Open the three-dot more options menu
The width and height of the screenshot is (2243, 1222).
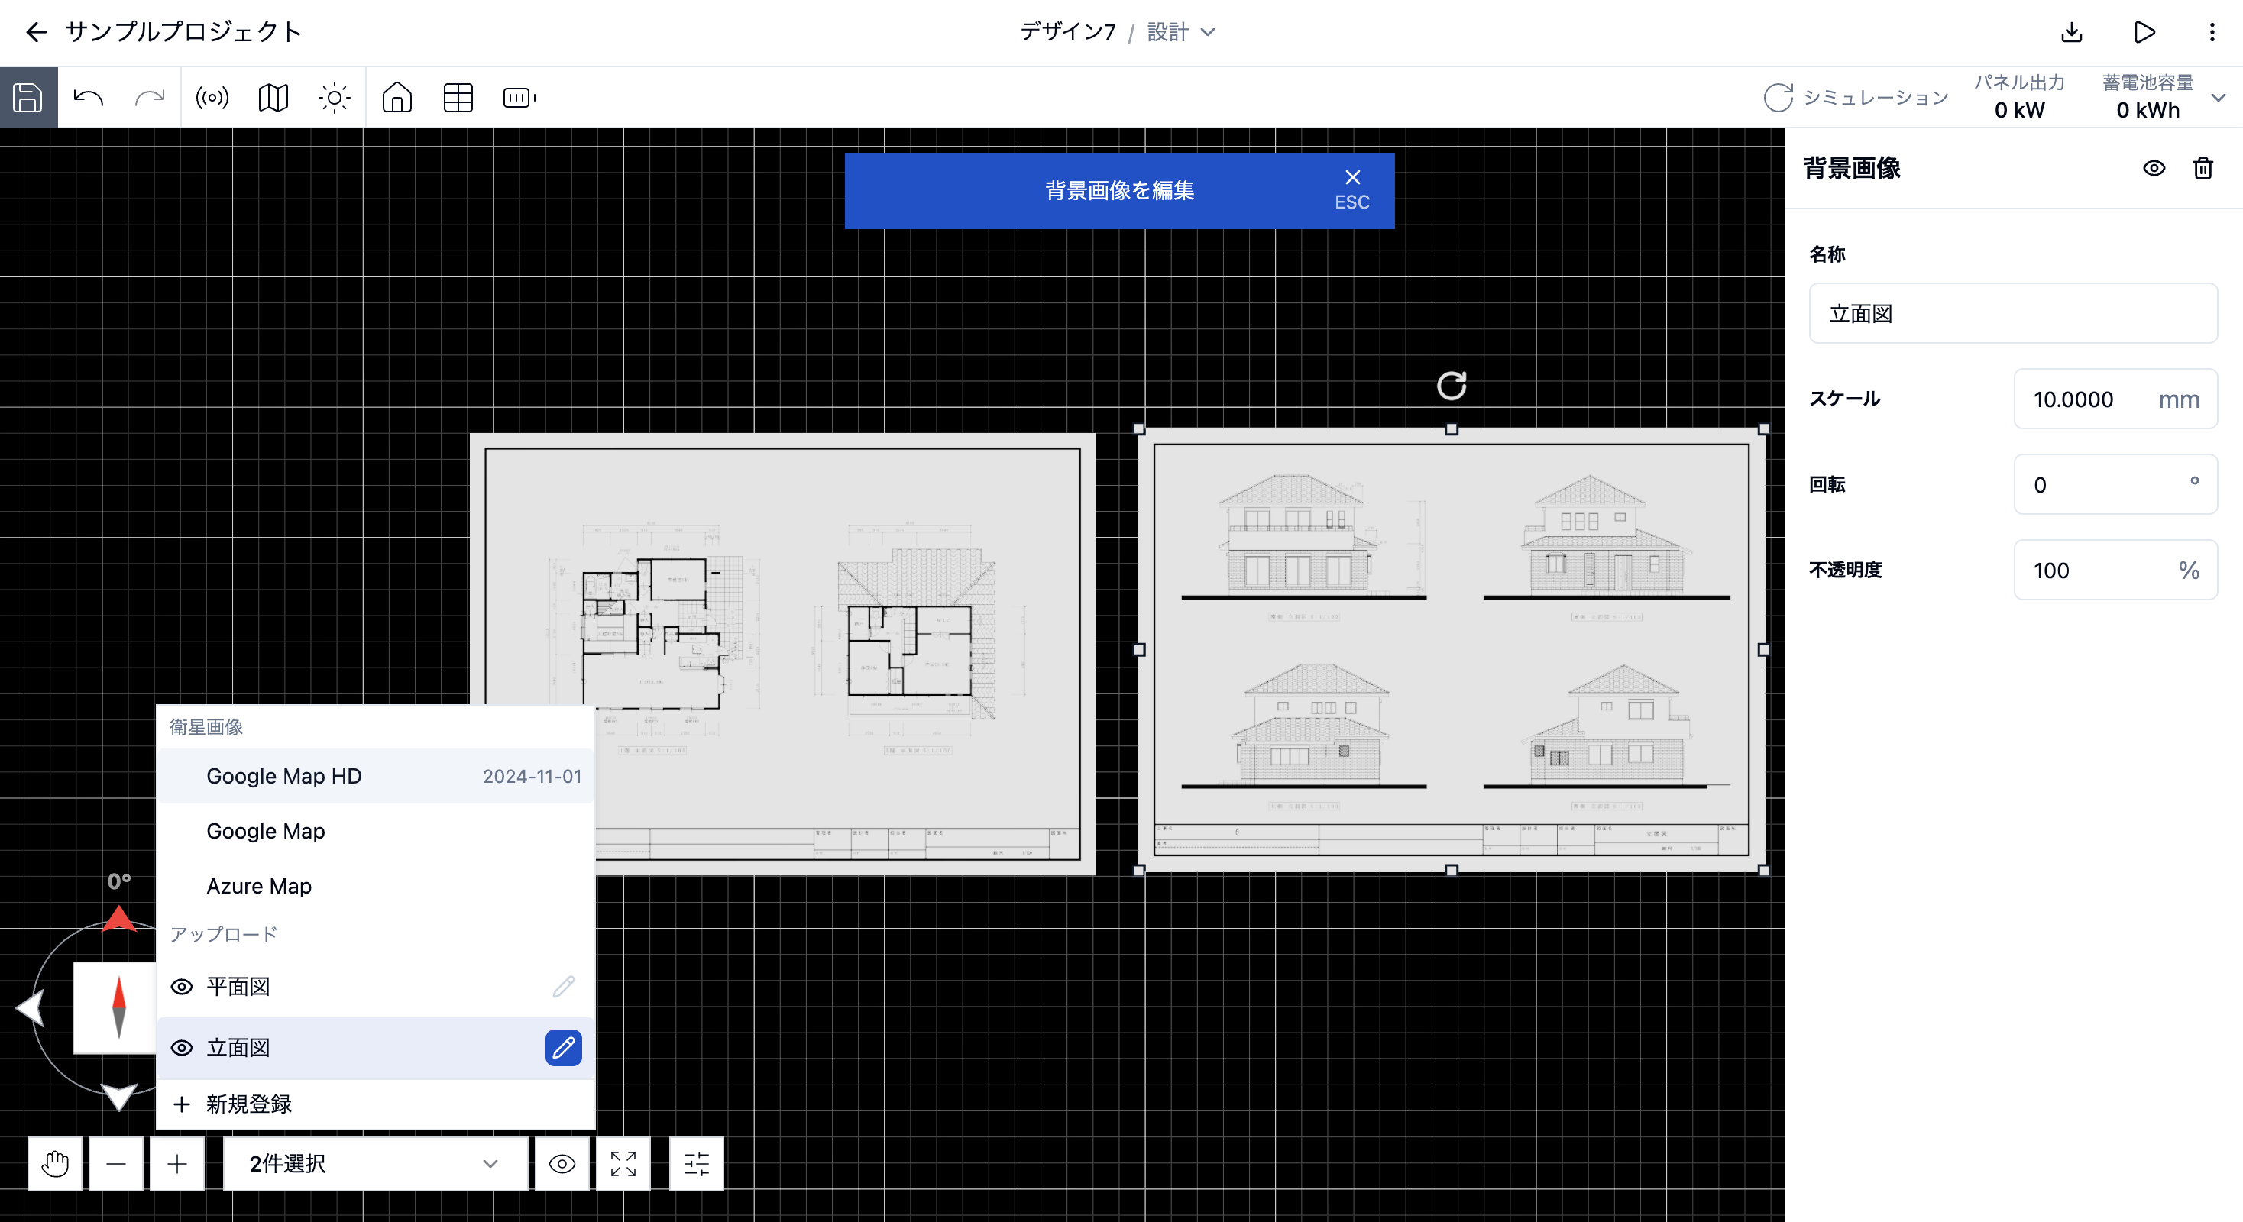tap(2212, 33)
